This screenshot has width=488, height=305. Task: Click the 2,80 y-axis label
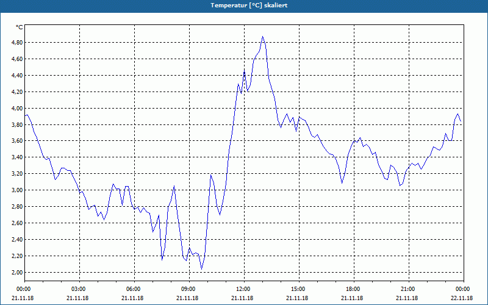coord(17,207)
